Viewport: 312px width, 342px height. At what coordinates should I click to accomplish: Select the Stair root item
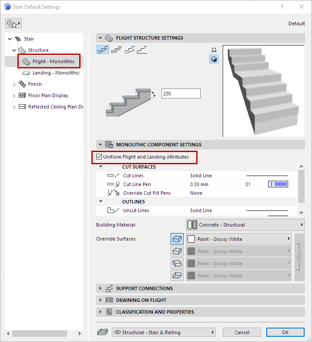29,39
